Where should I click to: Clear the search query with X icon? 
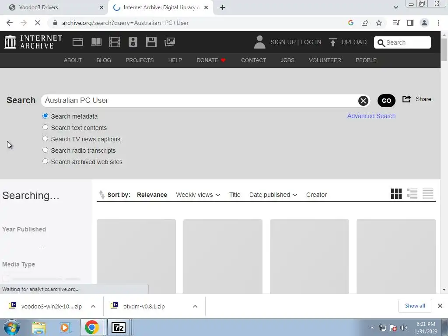363,101
